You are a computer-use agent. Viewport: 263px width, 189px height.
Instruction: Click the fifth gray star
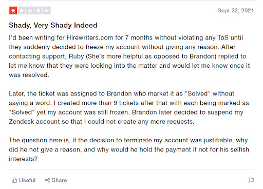(47, 11)
